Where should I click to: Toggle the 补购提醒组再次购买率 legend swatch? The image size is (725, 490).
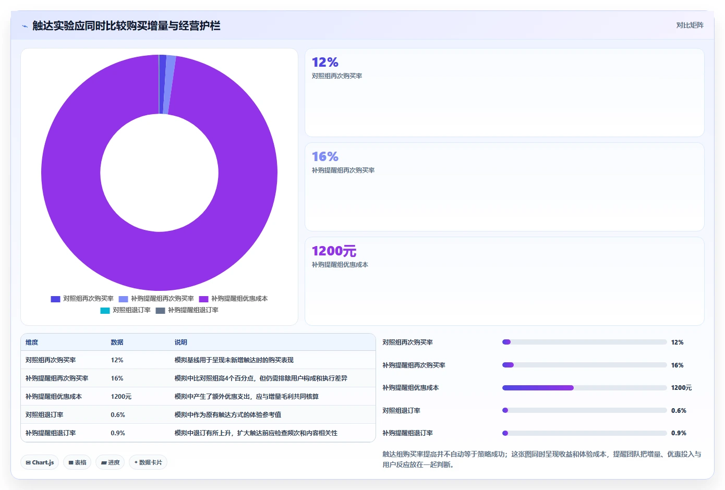tap(123, 299)
